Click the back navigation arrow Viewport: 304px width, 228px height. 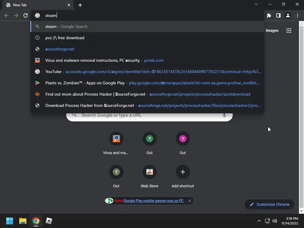click(x=7, y=15)
